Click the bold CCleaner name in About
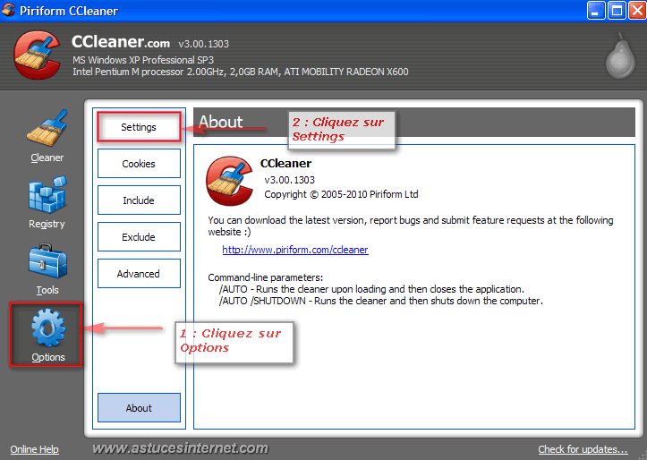This screenshot has height=460, width=647. [286, 164]
